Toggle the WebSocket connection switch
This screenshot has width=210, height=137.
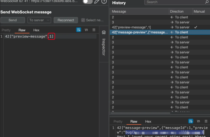click(87, 2)
